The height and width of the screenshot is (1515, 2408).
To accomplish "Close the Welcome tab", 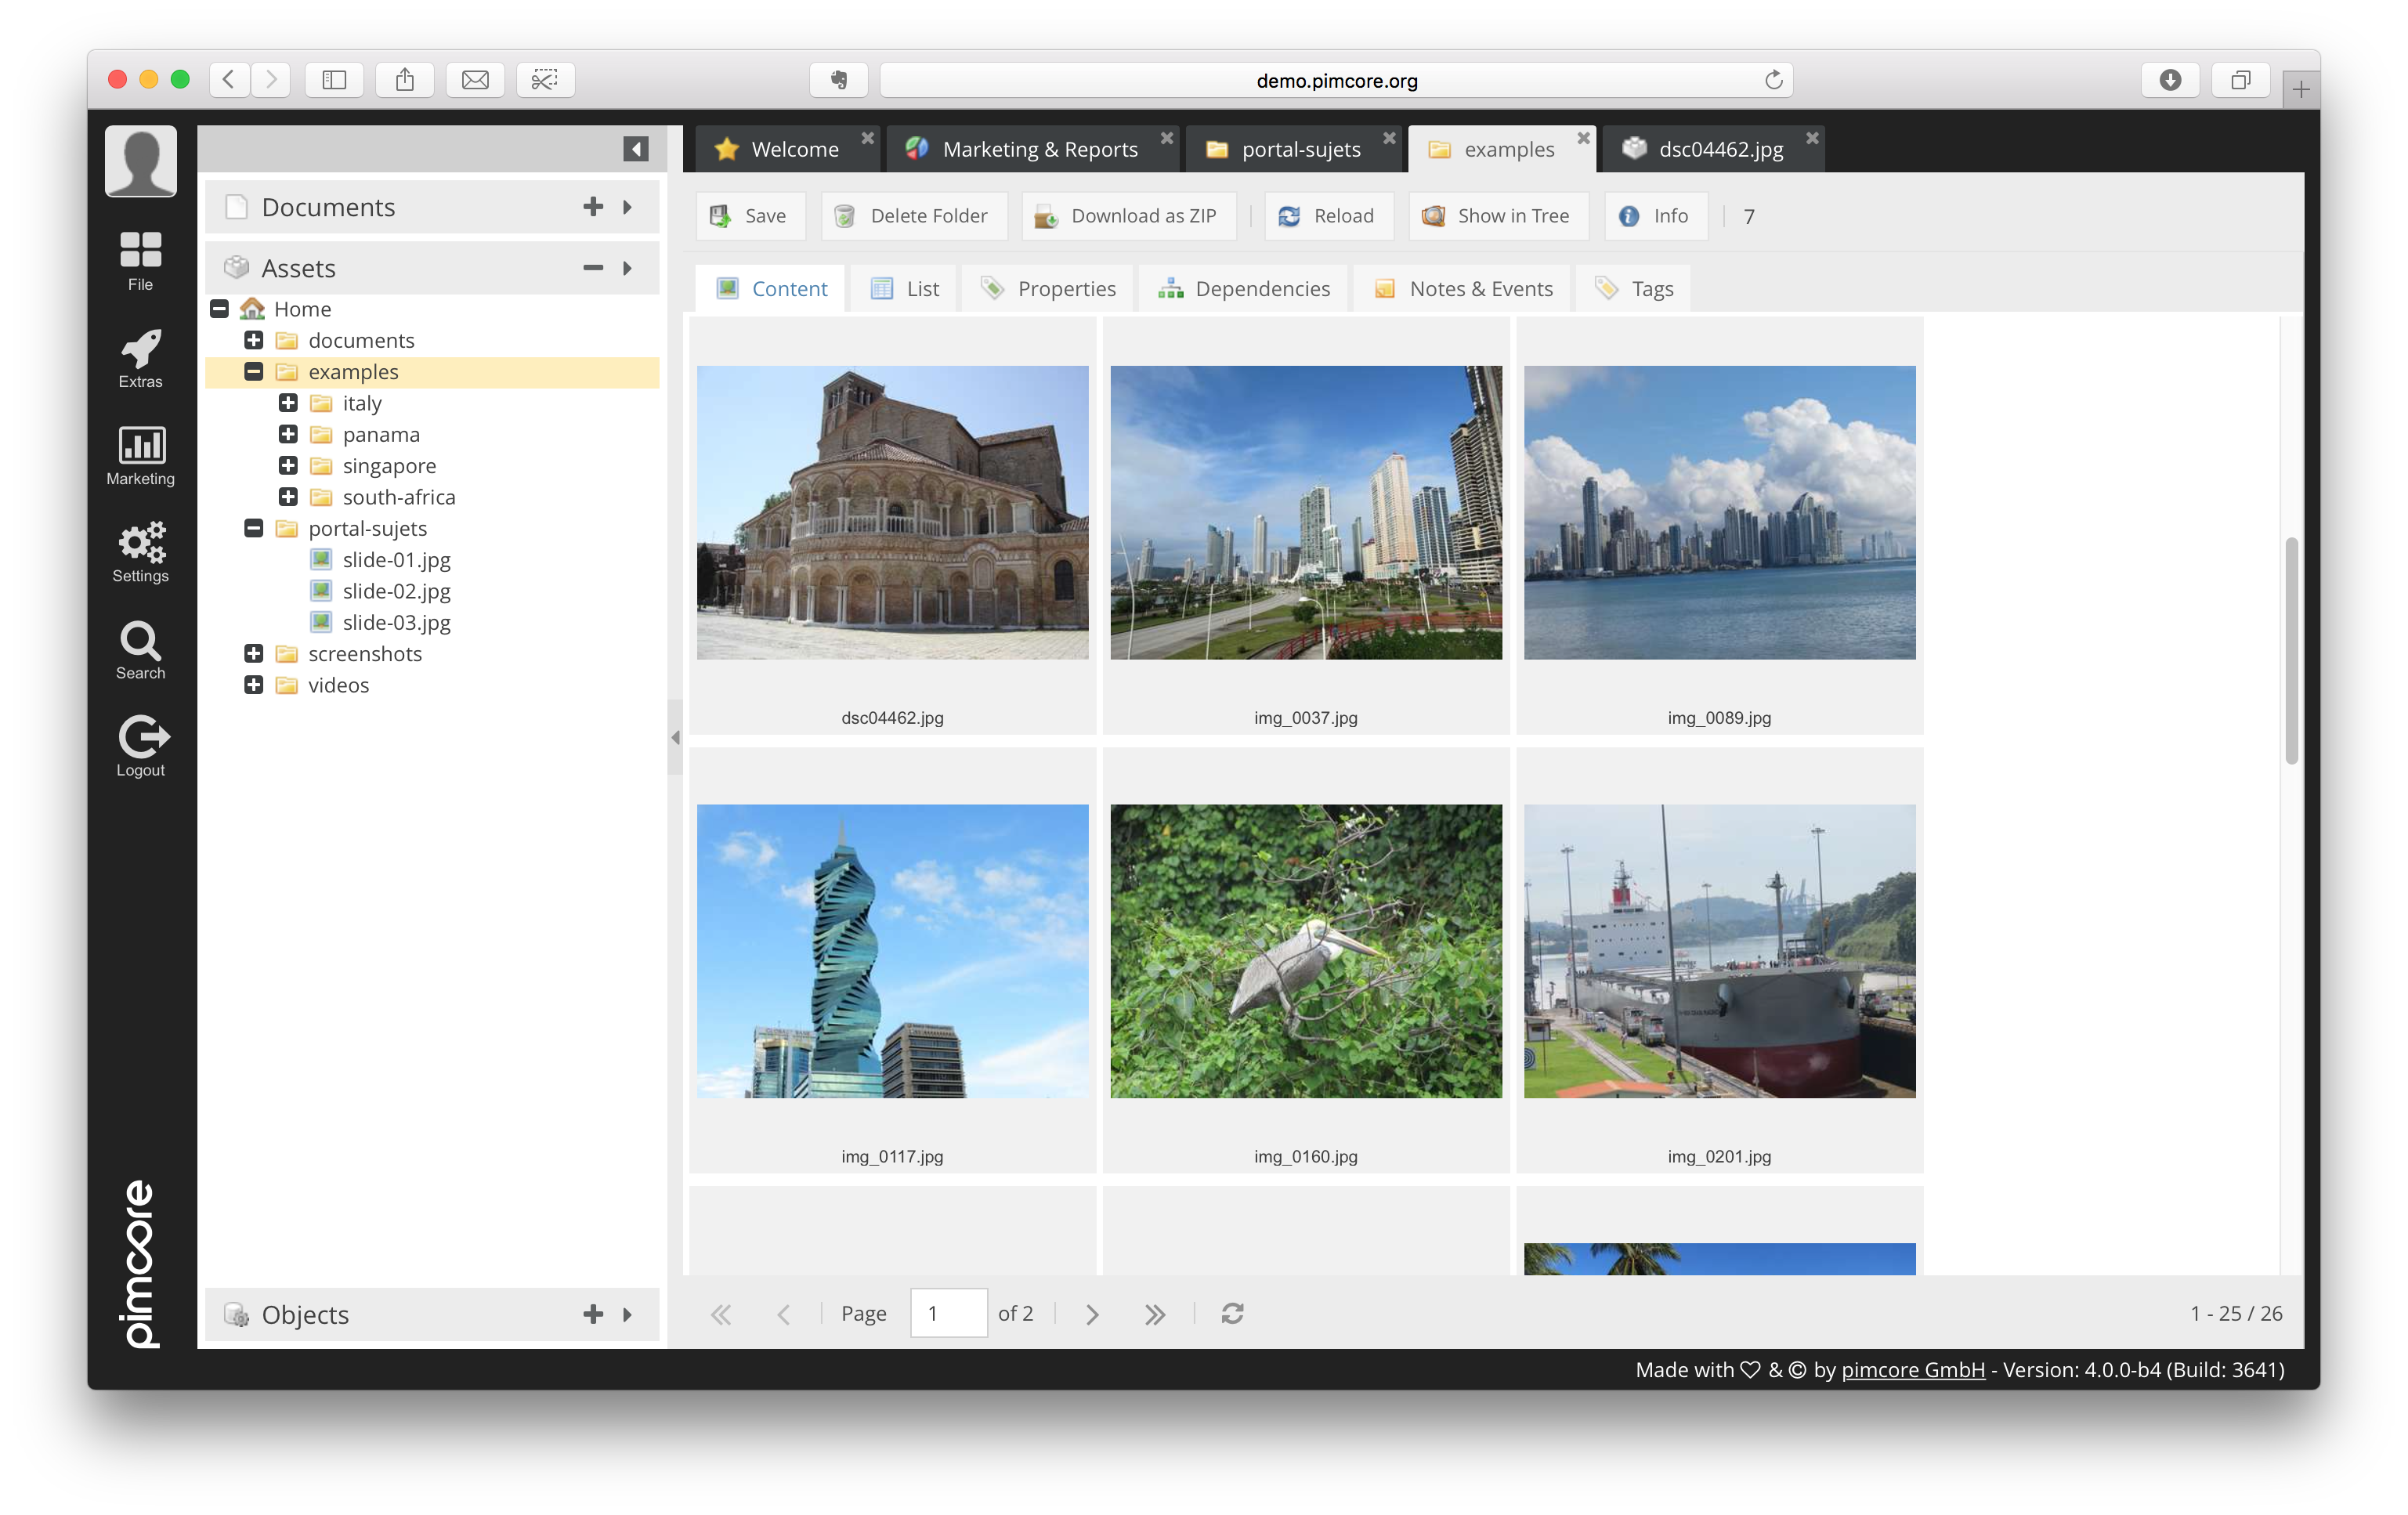I will [868, 138].
